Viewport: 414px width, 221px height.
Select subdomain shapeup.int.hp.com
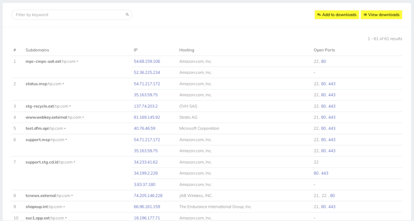tap(44, 207)
